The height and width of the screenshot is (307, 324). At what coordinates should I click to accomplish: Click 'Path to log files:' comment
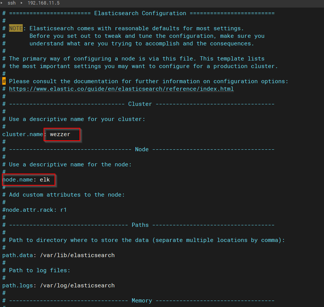coord(40,270)
